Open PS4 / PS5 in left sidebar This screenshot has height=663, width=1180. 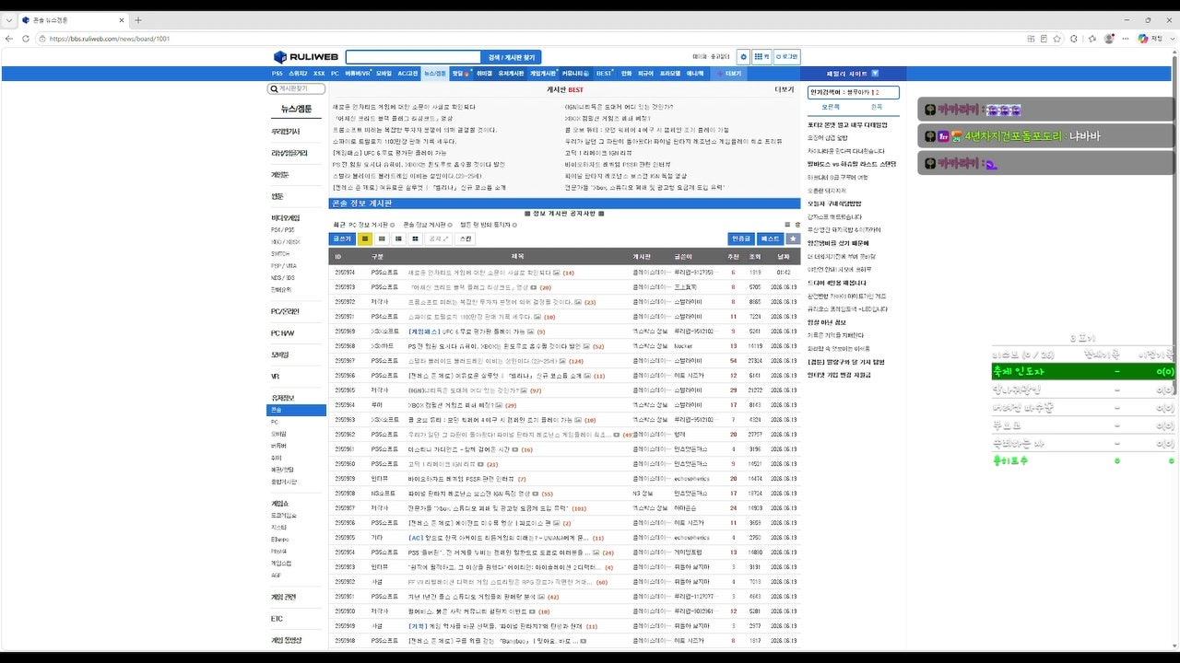(283, 229)
